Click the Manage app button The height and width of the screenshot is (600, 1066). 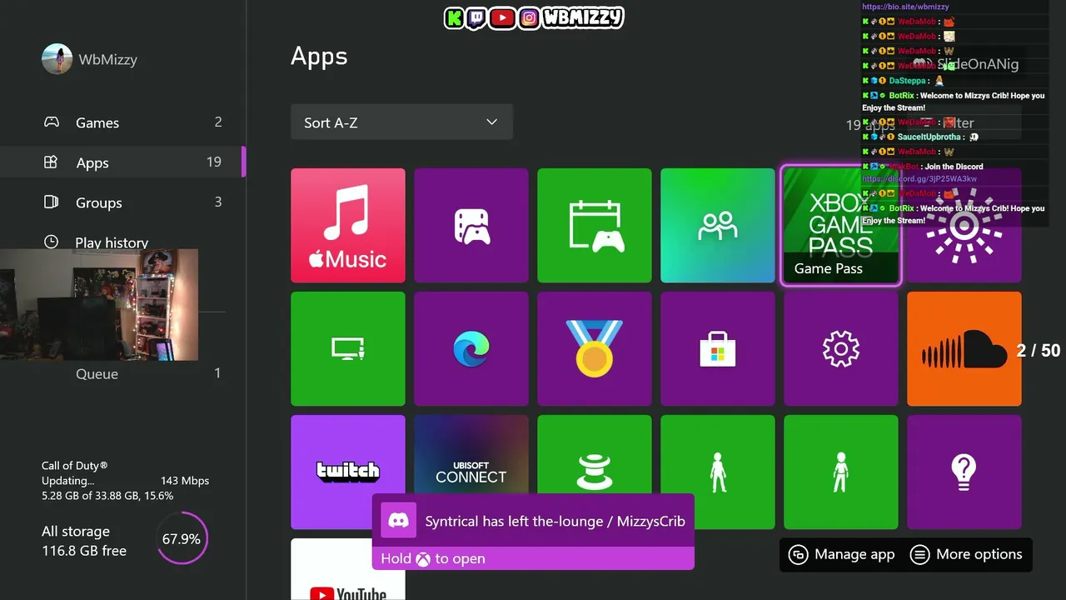pyautogui.click(x=842, y=554)
